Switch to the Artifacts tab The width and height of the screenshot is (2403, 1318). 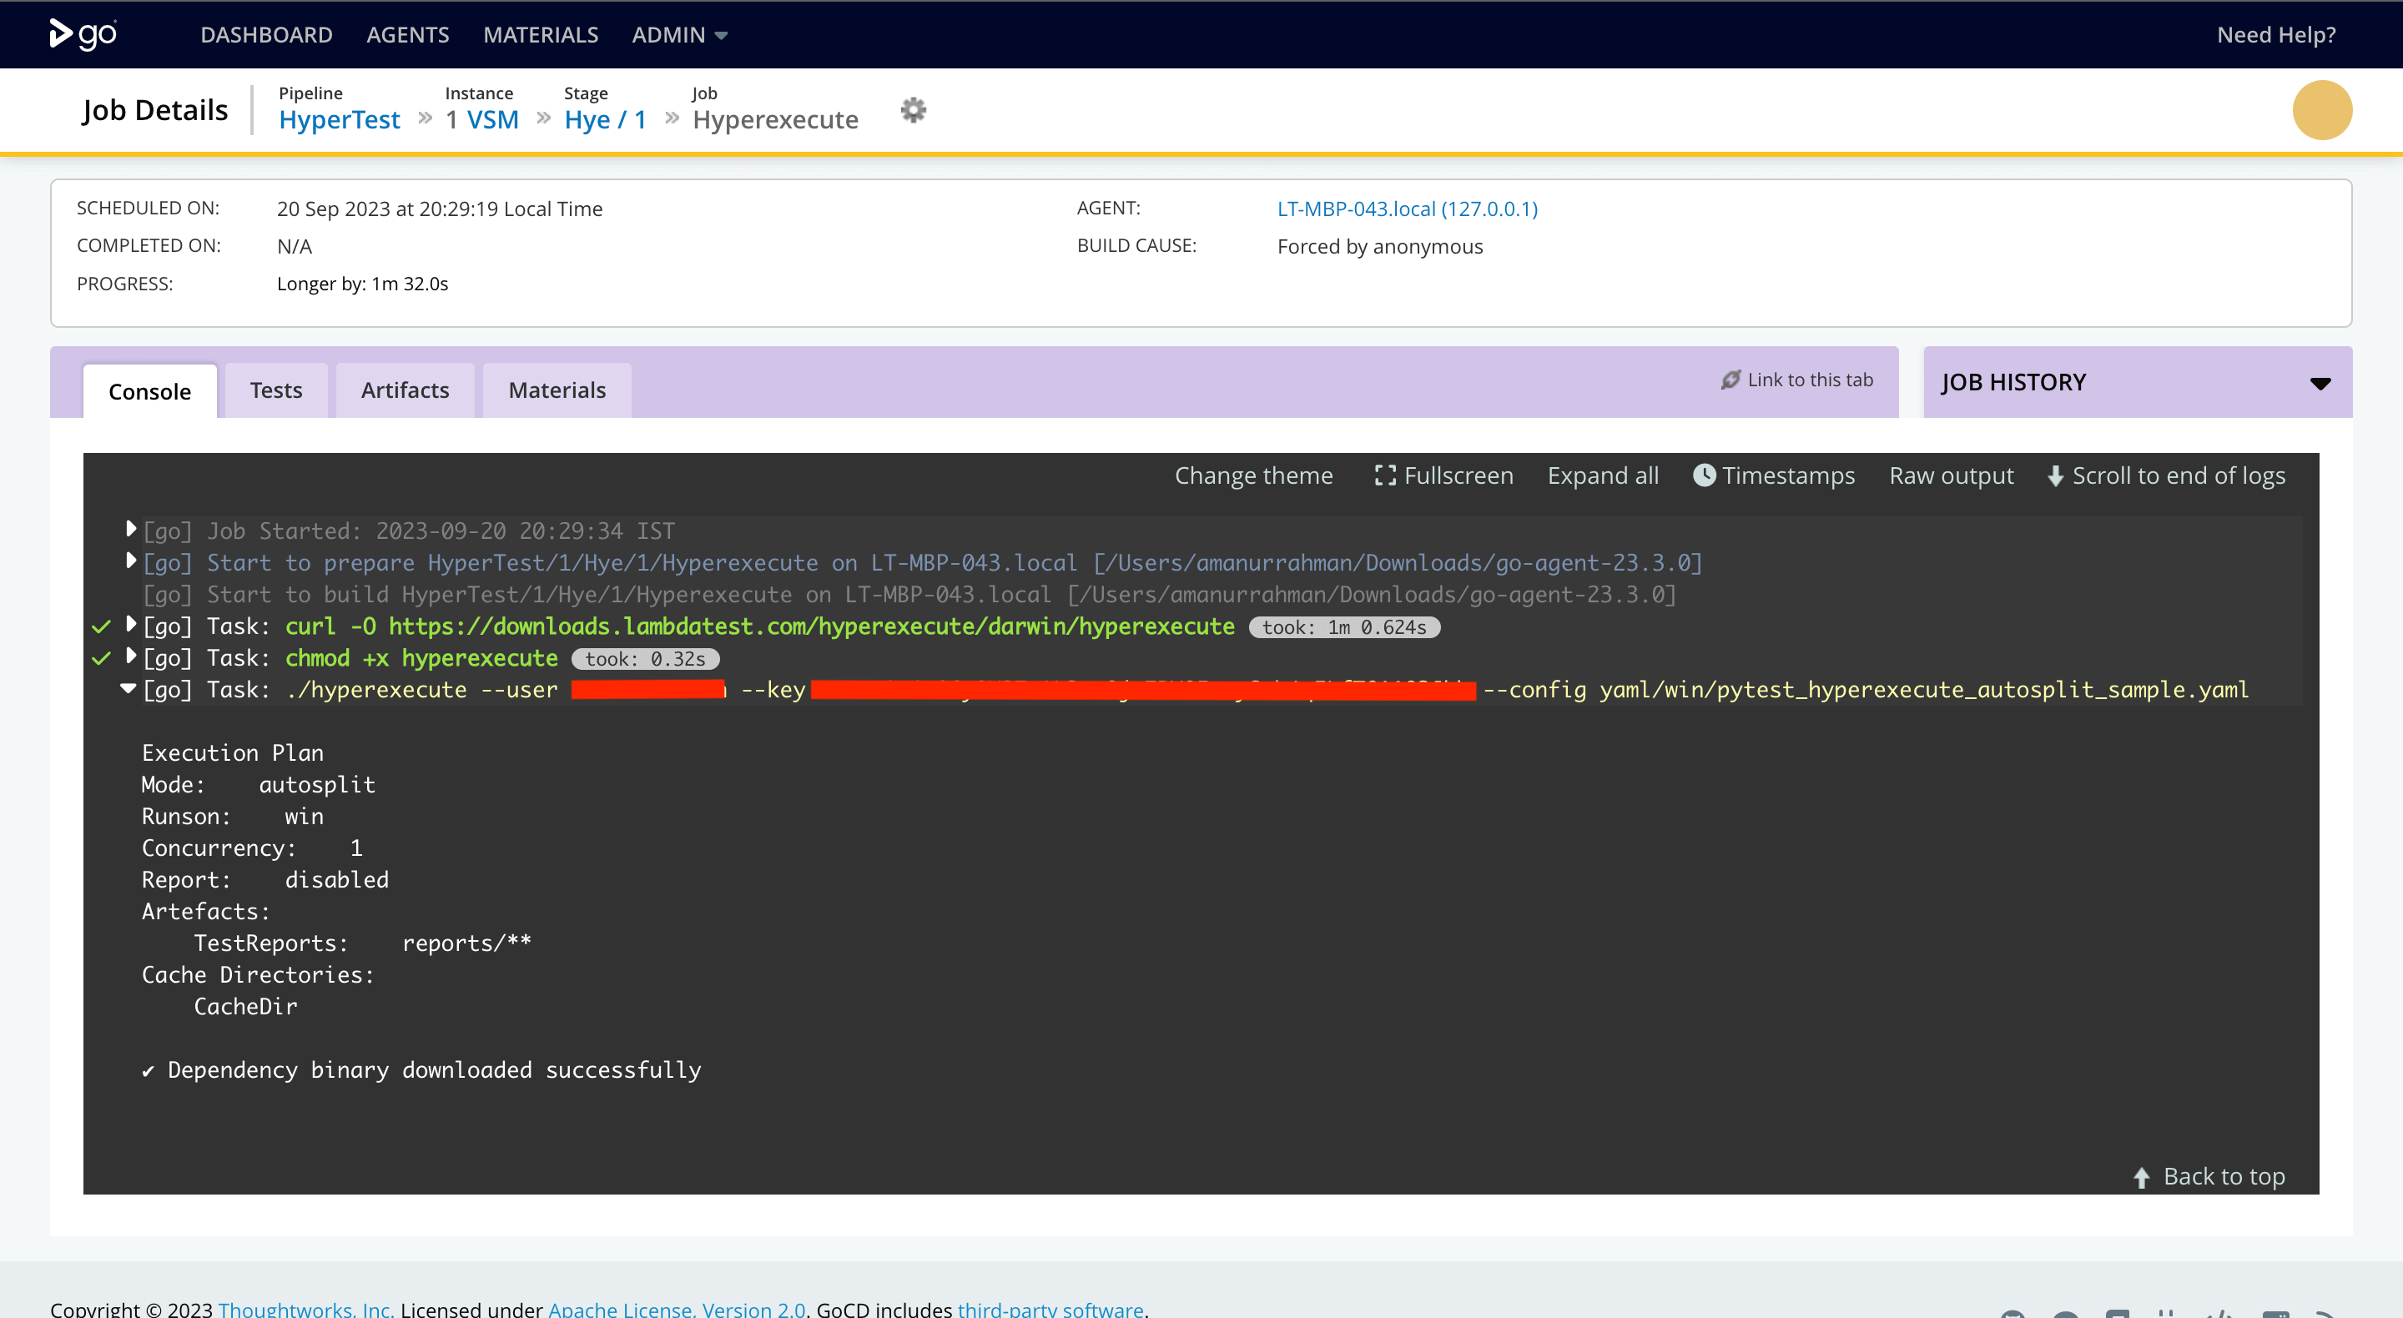pos(405,390)
